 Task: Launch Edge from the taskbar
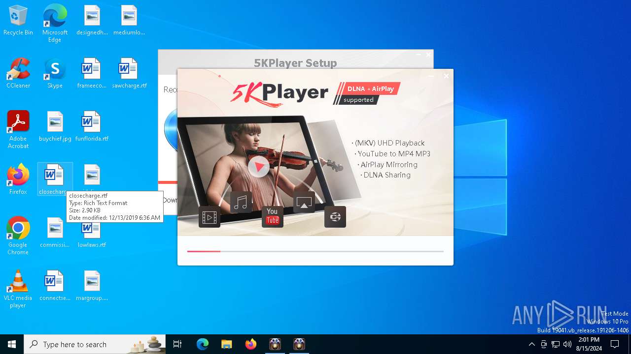point(203,344)
